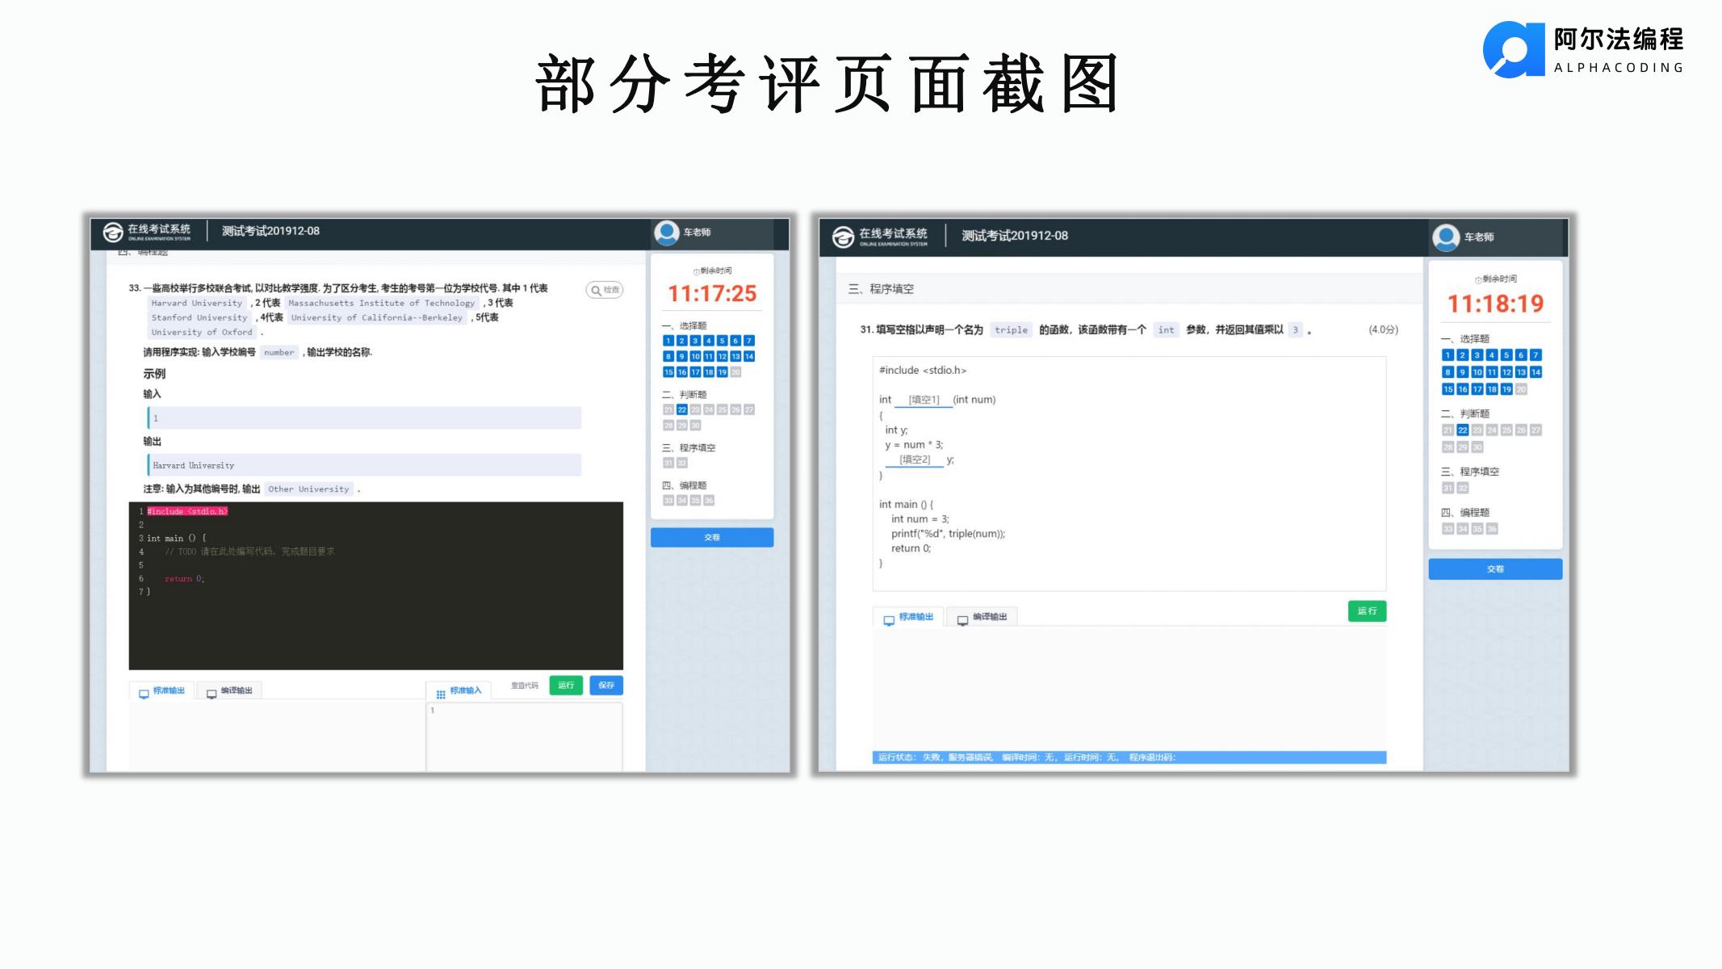This screenshot has height=969, width=1722.
Task: Click the 填空1 blank in right screenshot
Action: pyautogui.click(x=924, y=400)
